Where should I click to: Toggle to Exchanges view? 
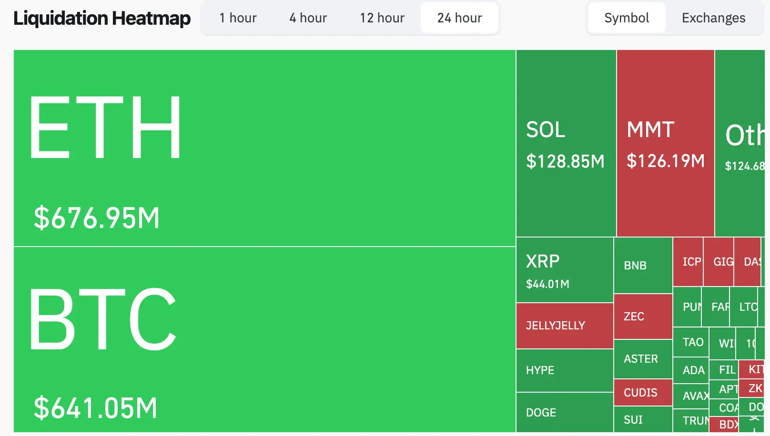pos(712,18)
